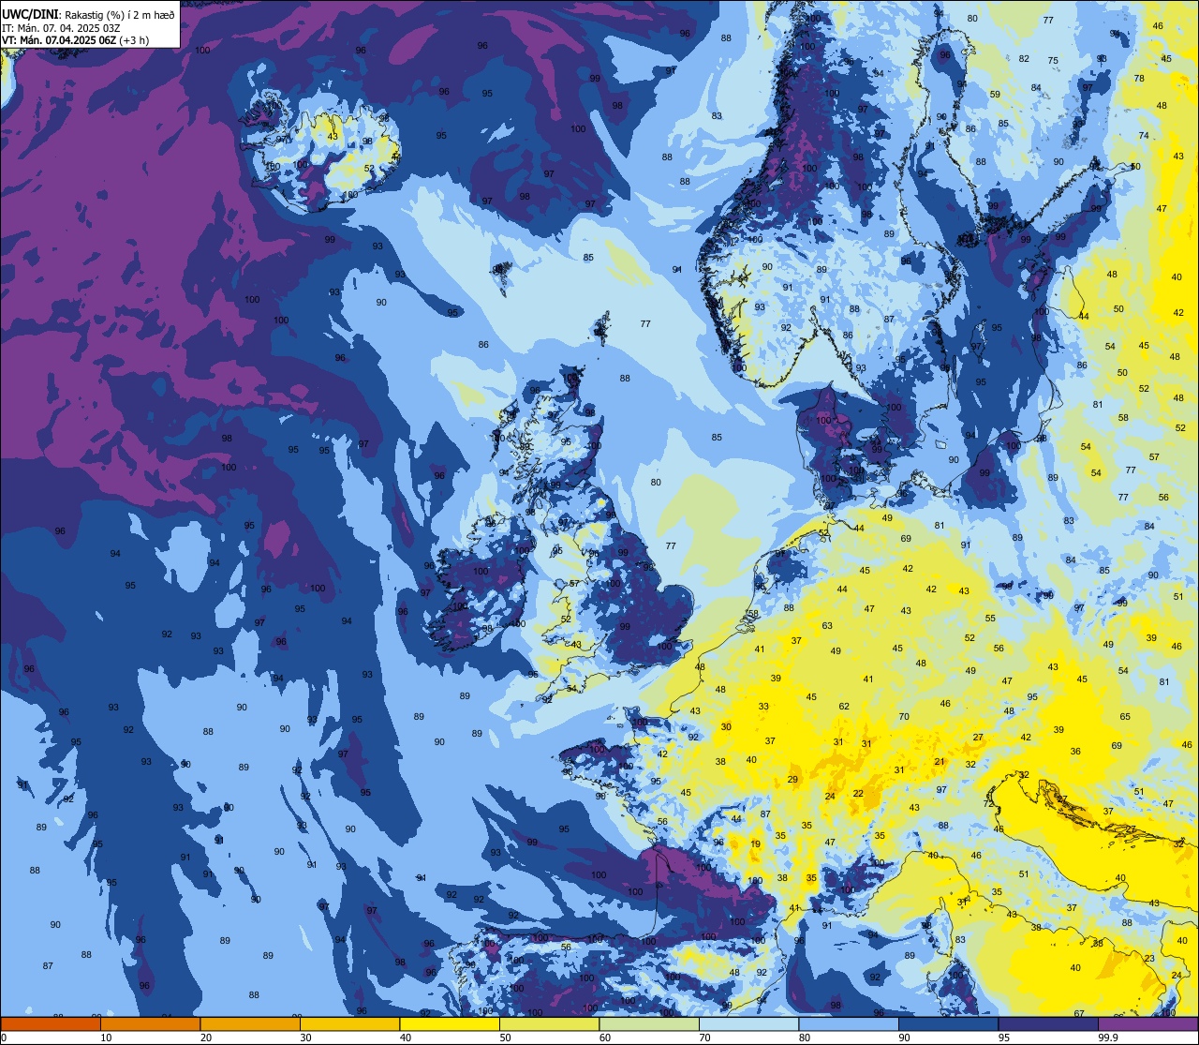Click the 70–80 pale blue legend swatch
The width and height of the screenshot is (1199, 1045).
(x=748, y=1023)
